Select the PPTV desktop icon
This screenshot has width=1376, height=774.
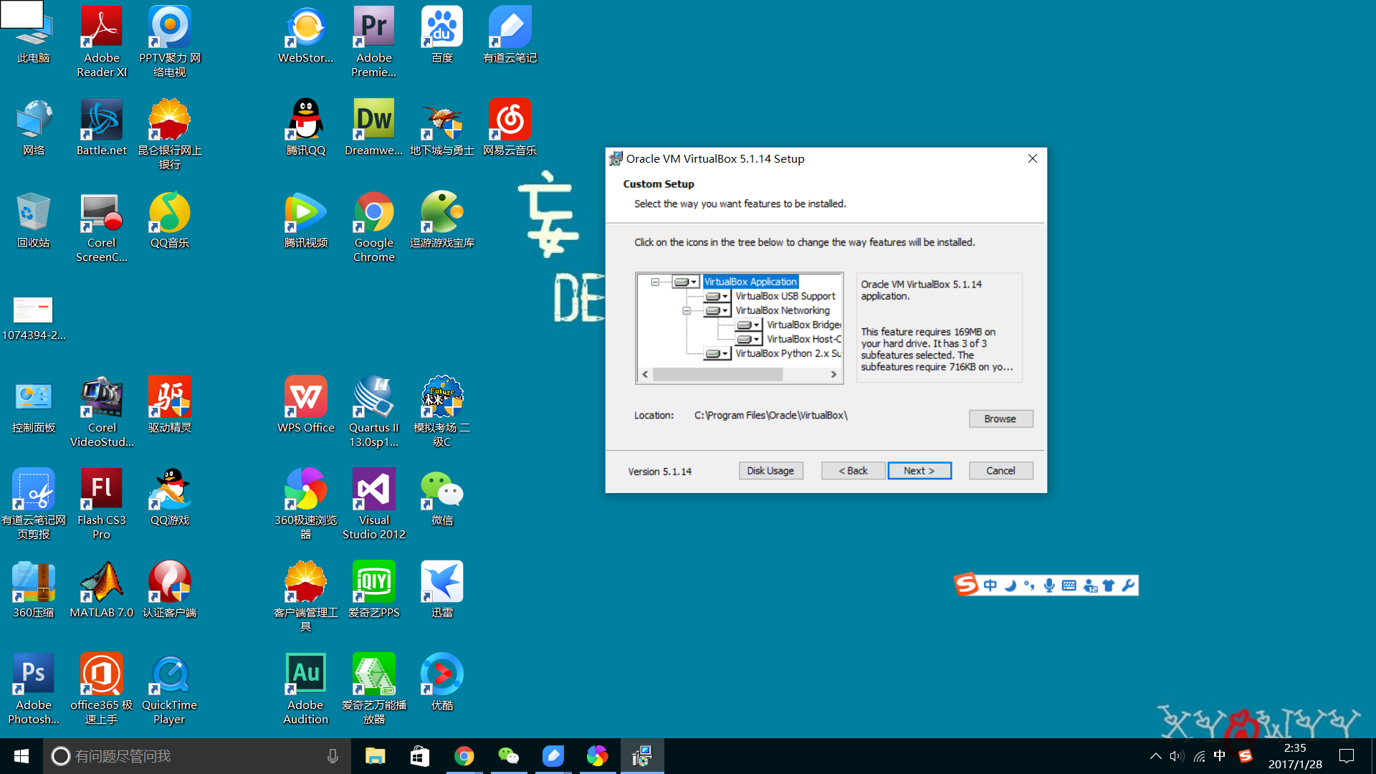point(170,42)
